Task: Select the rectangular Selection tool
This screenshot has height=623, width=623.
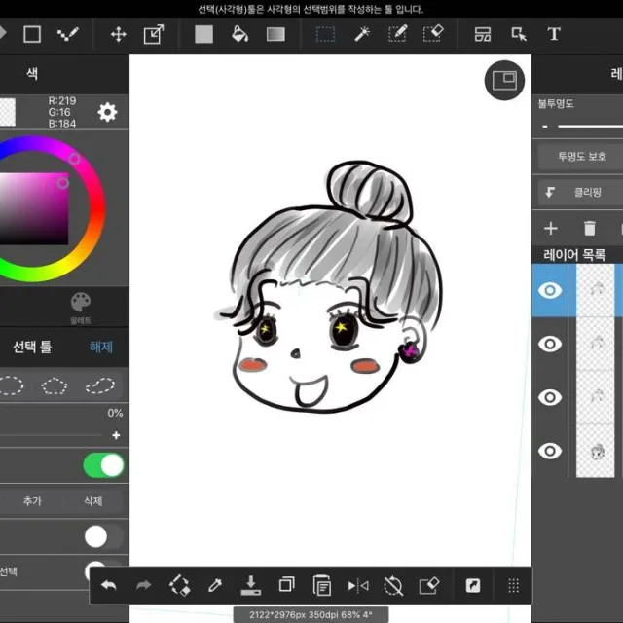Action: (326, 35)
